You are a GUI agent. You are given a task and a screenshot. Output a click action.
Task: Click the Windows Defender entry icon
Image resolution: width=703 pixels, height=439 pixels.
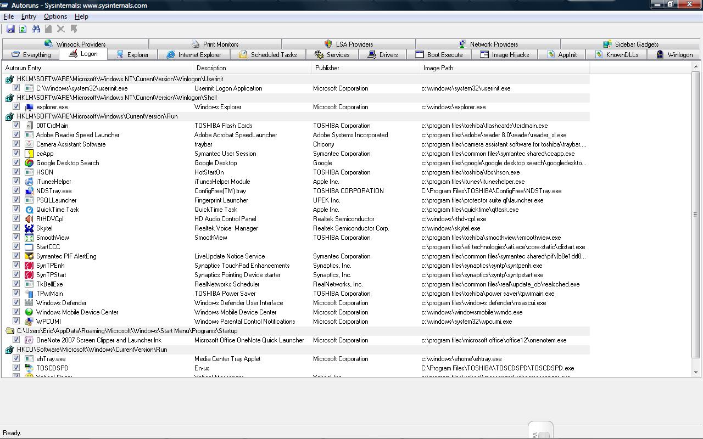[29, 303]
